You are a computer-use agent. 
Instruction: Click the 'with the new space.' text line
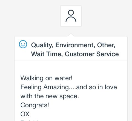[50, 96]
